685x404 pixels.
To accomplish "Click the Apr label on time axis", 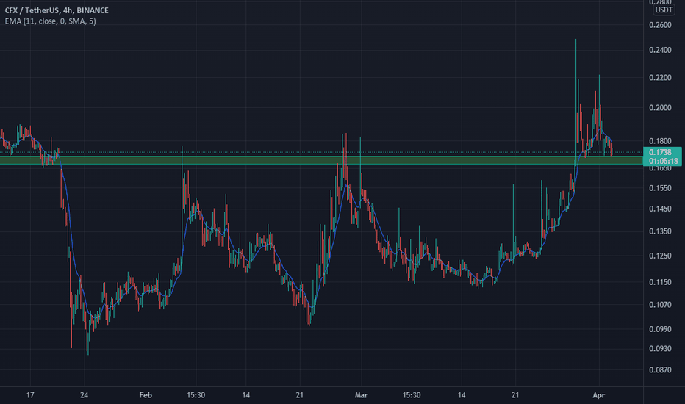I will click(599, 395).
